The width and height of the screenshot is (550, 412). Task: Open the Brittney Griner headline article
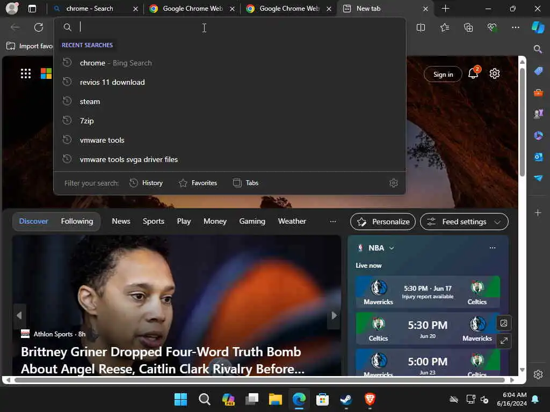[x=162, y=360]
